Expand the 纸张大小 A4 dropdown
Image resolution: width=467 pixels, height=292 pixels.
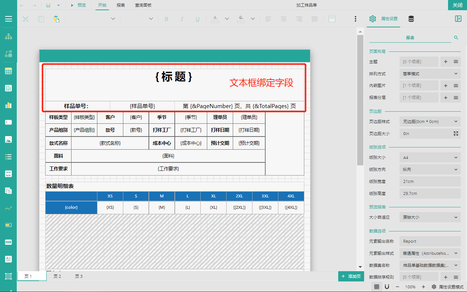(x=430, y=158)
